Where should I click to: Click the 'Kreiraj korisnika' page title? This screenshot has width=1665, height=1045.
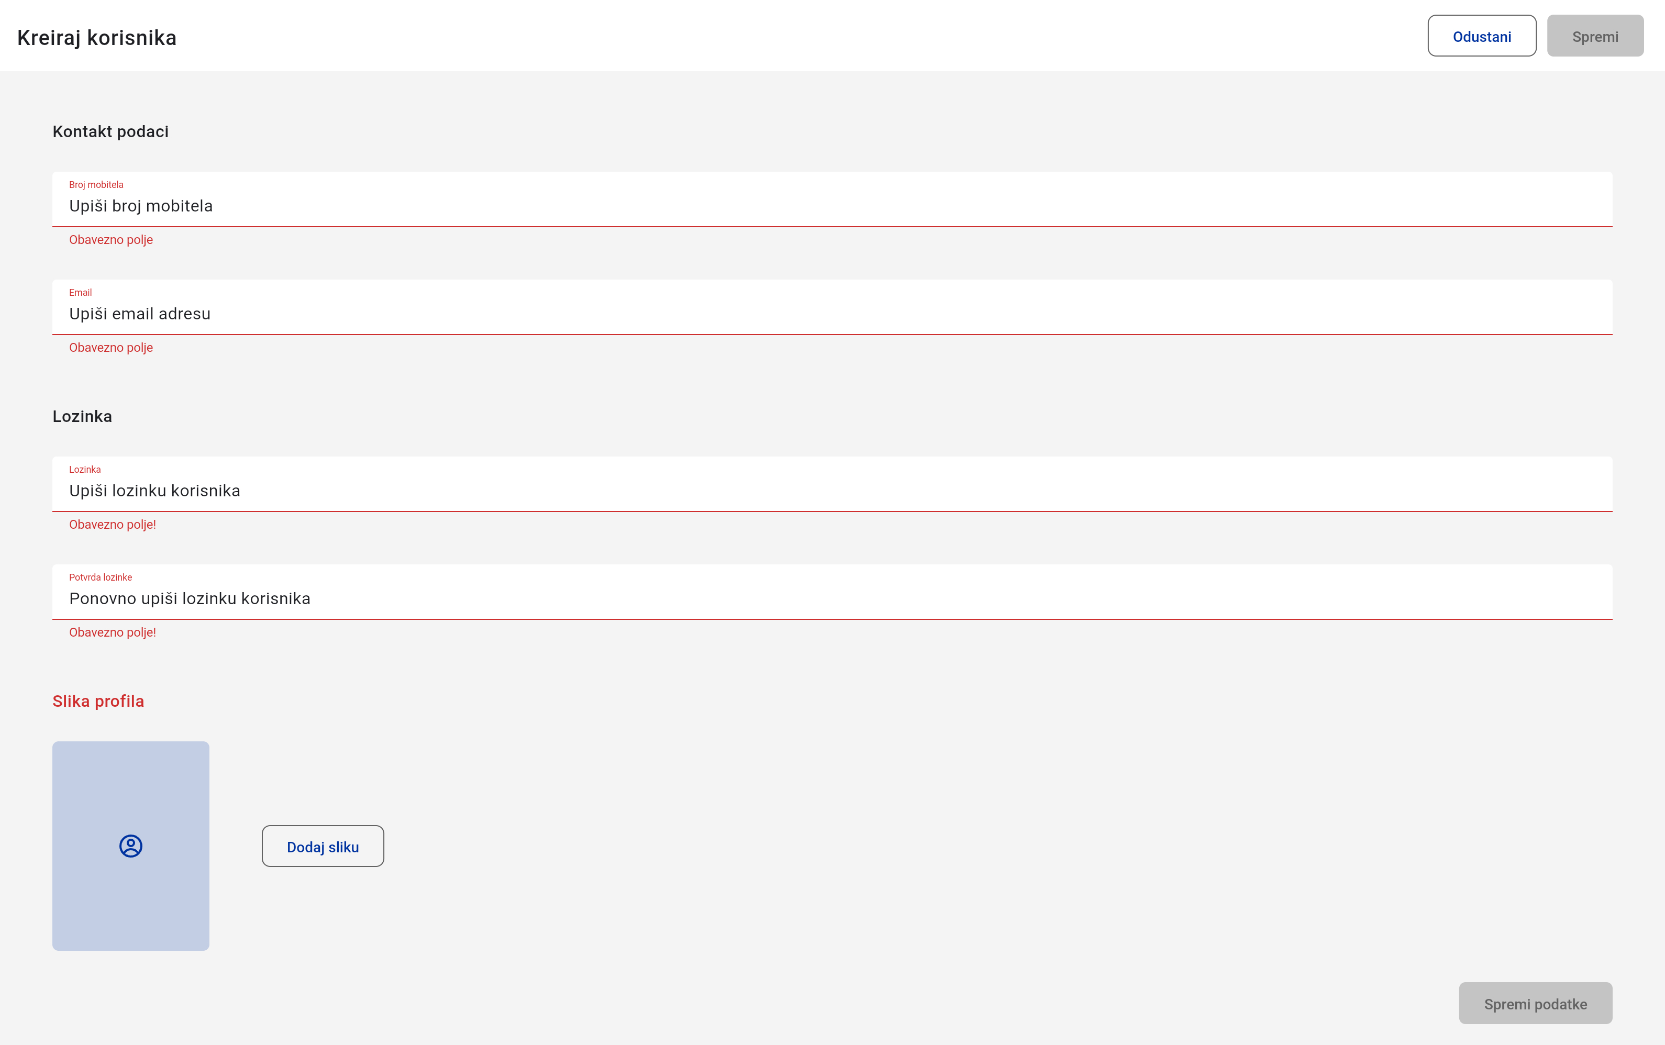(x=97, y=38)
